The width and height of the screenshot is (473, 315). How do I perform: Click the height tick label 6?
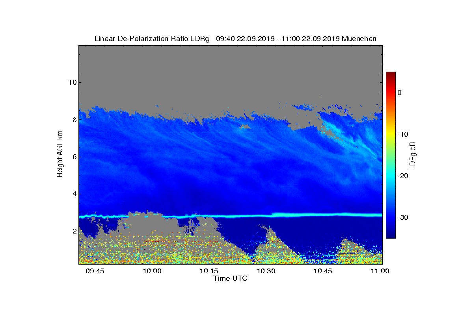(74, 157)
